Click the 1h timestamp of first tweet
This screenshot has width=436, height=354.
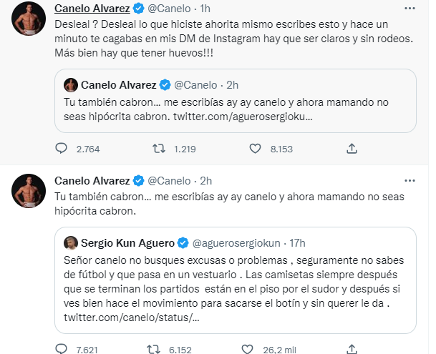[204, 8]
